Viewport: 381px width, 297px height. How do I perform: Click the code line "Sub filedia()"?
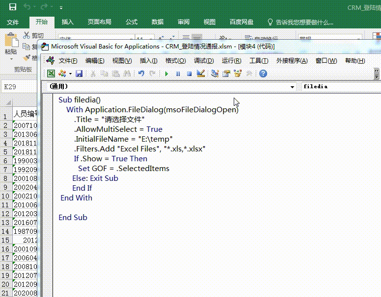[x=80, y=99]
